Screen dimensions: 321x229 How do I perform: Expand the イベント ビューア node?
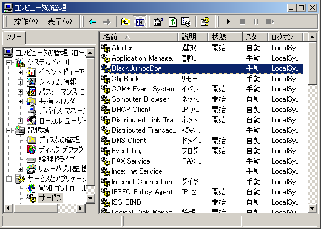pyautogui.click(x=20, y=72)
